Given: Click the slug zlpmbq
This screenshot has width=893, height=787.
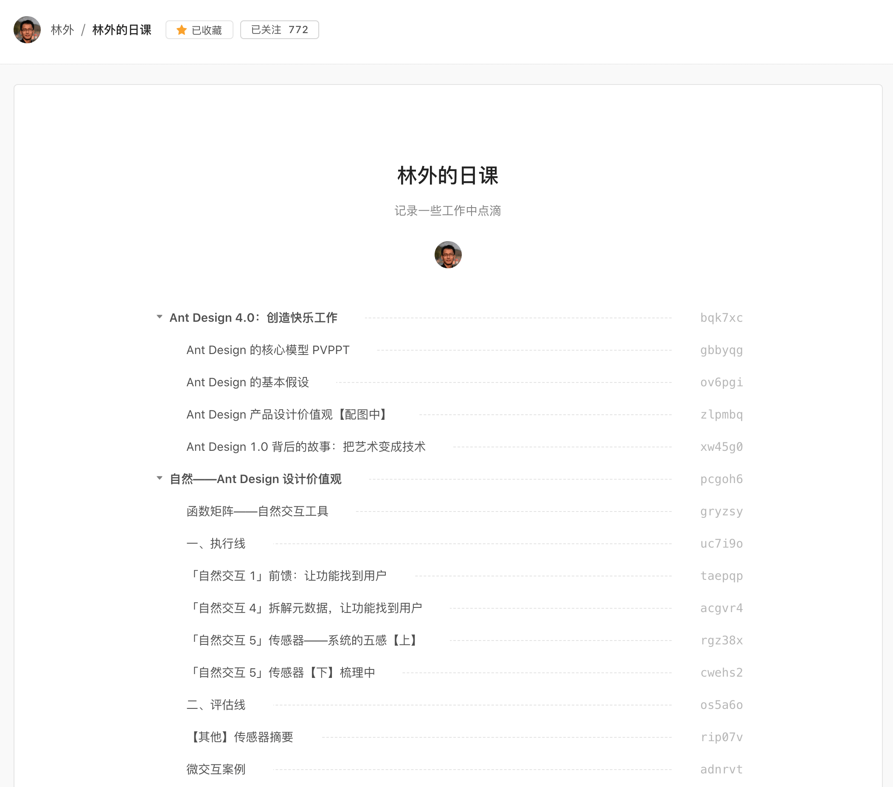Looking at the screenshot, I should coord(721,415).
